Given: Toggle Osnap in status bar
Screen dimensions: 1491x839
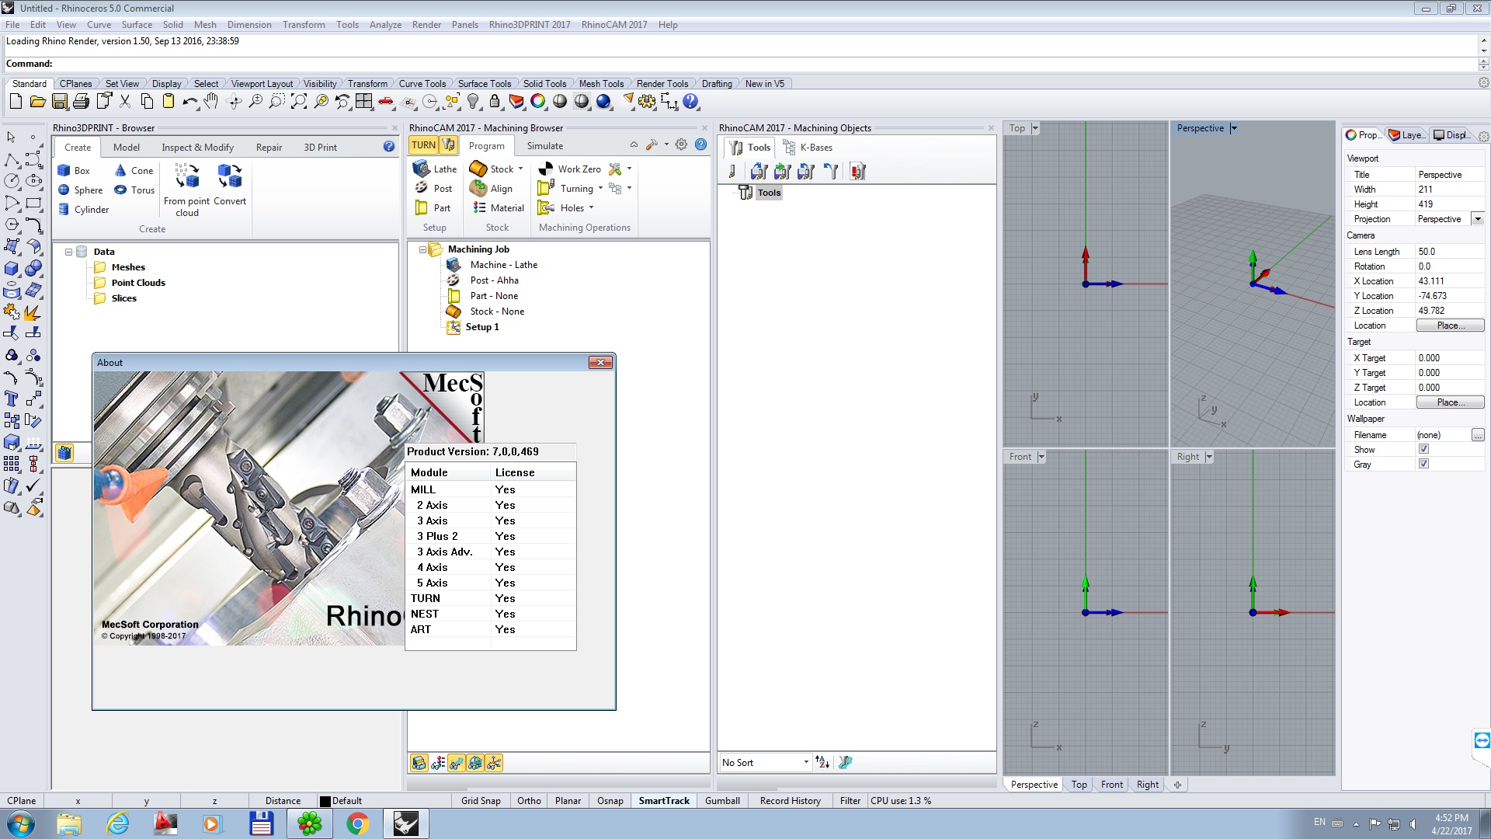Looking at the screenshot, I should click(610, 801).
